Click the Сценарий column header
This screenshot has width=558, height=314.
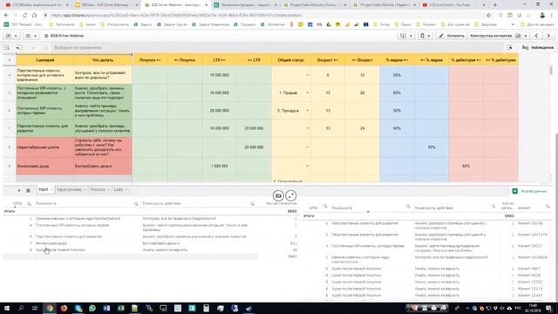[44, 60]
